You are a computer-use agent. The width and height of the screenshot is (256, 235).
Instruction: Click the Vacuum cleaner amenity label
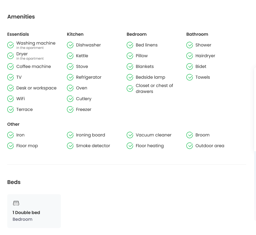click(153, 135)
